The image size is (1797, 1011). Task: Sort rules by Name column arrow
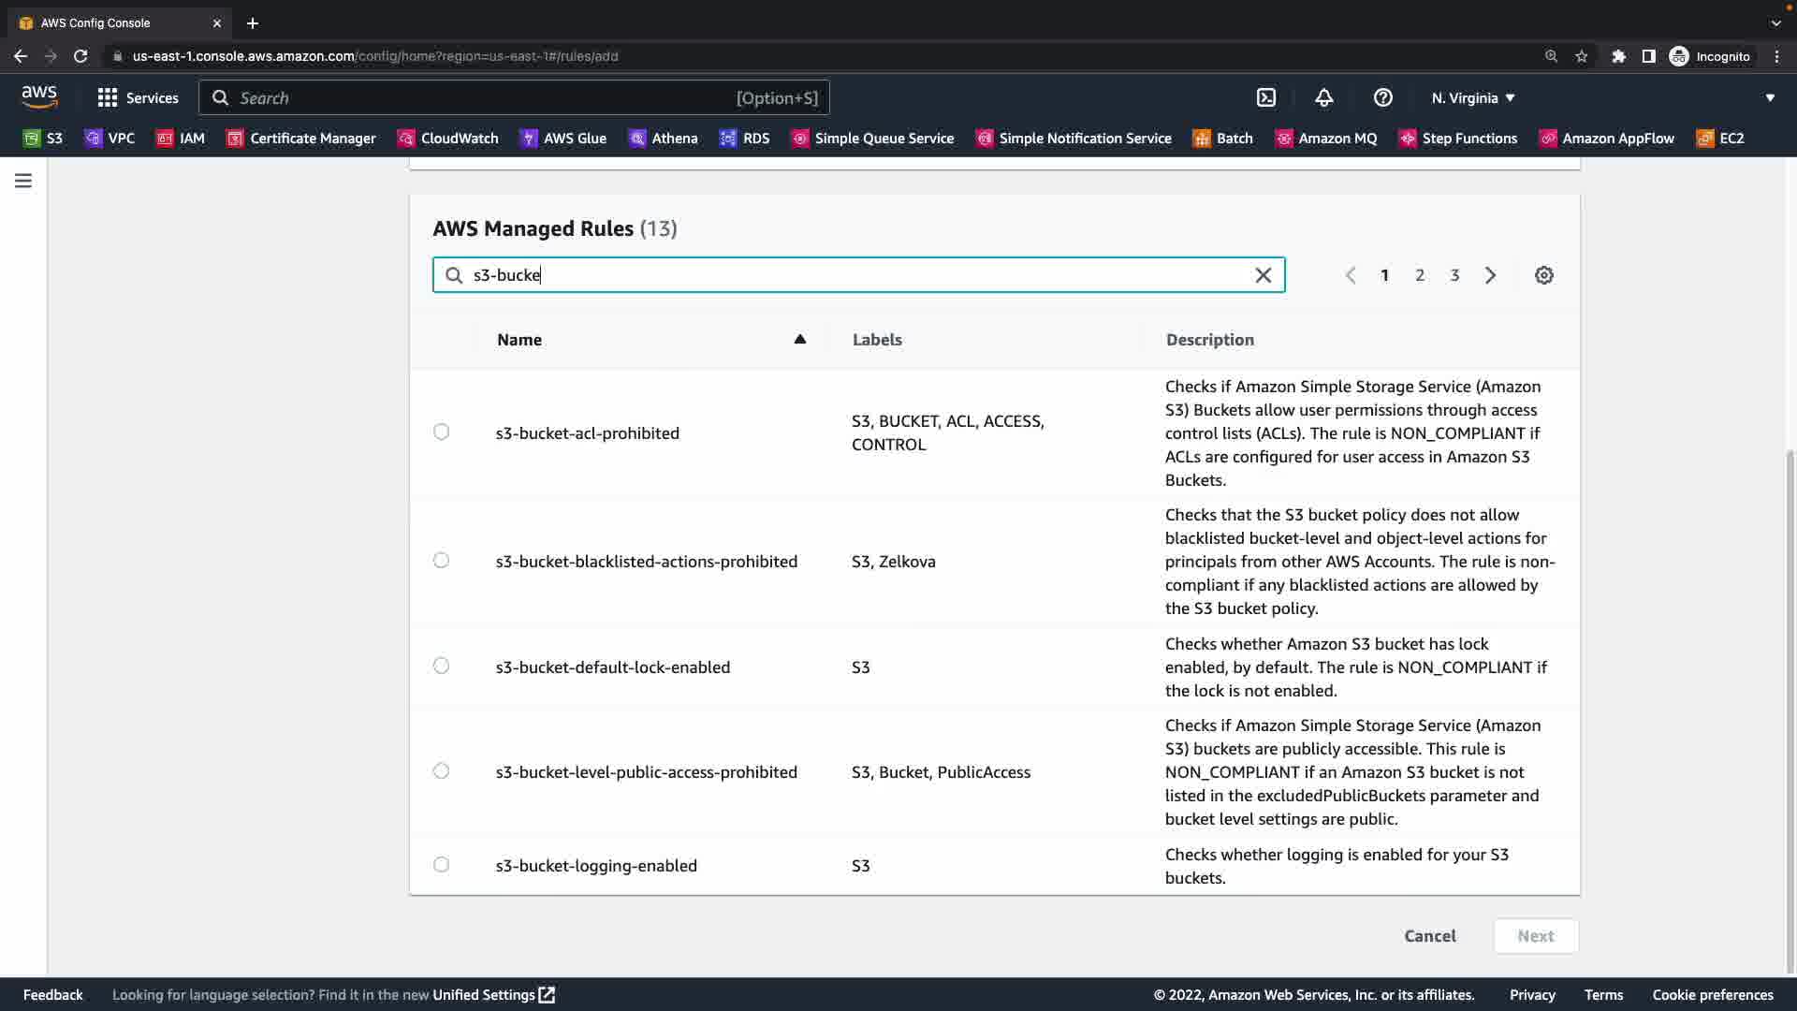799,339
